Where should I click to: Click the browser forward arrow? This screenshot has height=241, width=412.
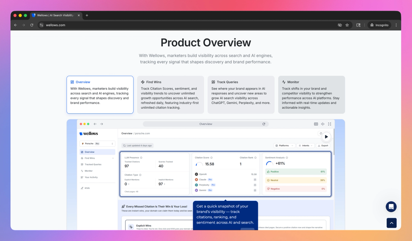point(24,25)
